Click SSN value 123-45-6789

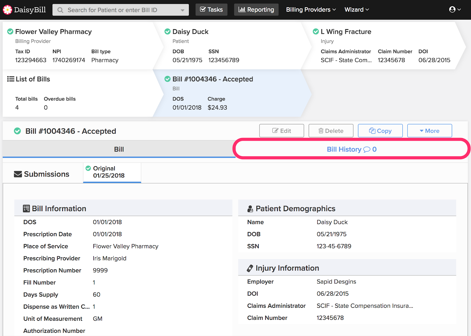(x=334, y=246)
